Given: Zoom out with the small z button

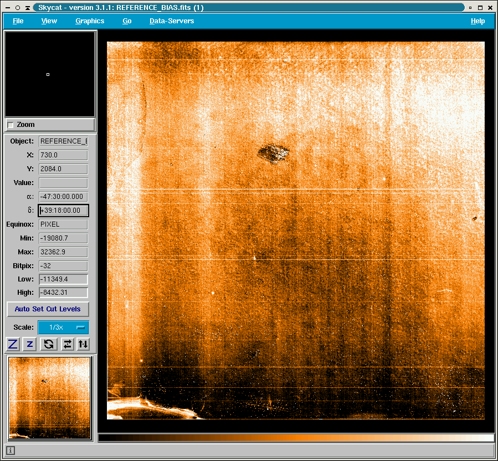Looking at the screenshot, I should 30,344.
